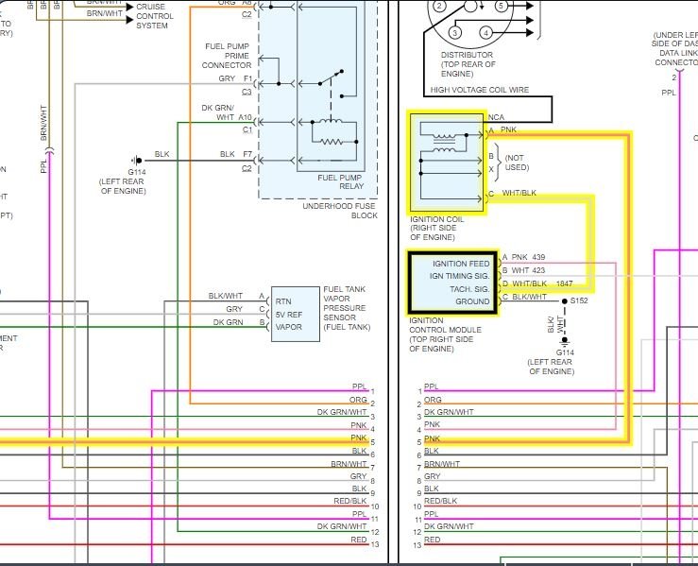Click highlighted PNK 5 label on left page
Image resolution: width=698 pixels, height=566 pixels.
[363, 438]
